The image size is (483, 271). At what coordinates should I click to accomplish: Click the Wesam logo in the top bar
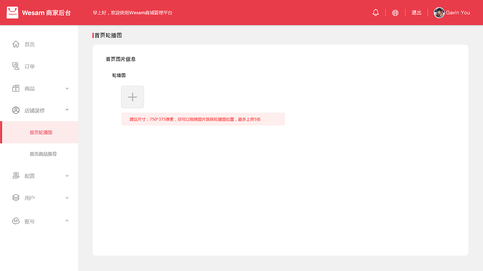tap(12, 12)
